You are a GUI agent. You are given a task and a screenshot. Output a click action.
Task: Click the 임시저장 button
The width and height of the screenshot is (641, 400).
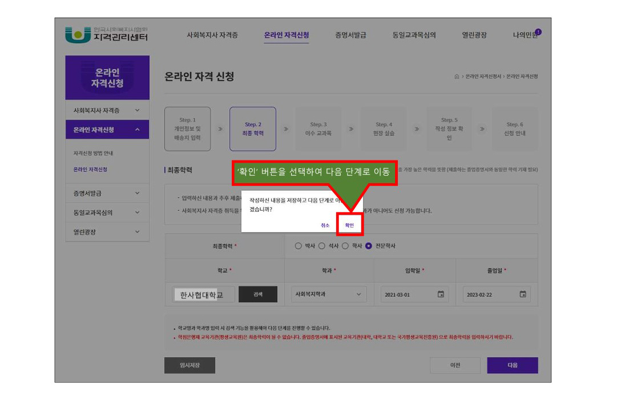(190, 365)
